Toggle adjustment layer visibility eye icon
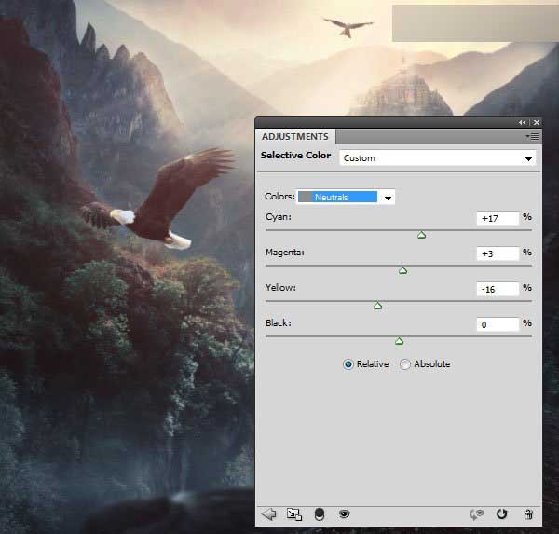This screenshot has width=559, height=534. 344,513
